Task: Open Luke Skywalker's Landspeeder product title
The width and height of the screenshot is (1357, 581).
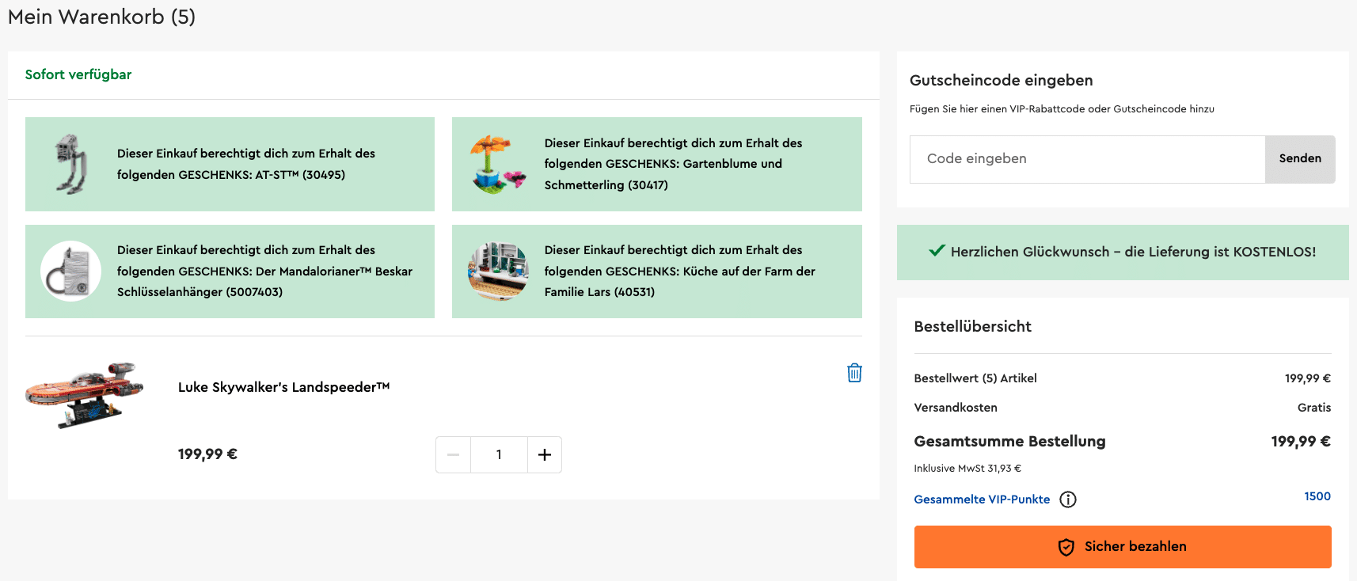Action: click(283, 387)
